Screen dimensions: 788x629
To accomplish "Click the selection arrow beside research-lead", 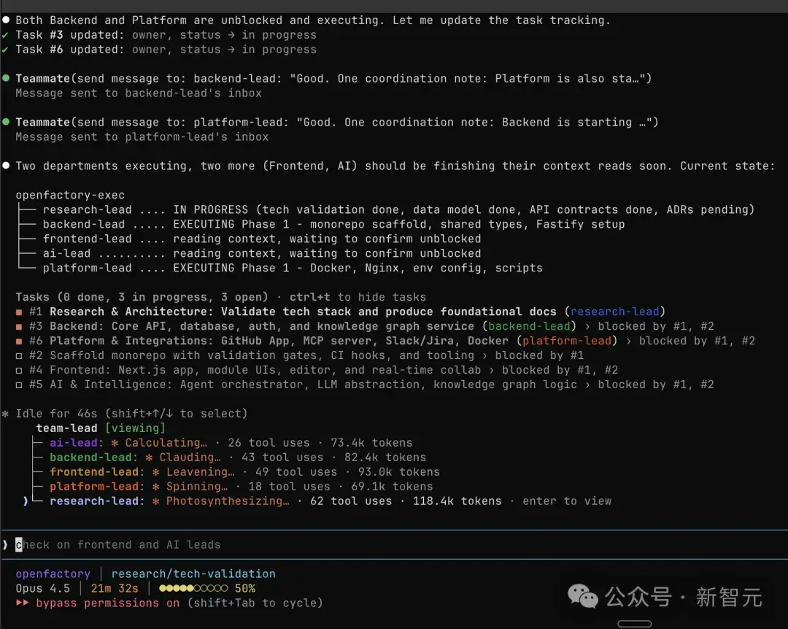I will pos(25,501).
